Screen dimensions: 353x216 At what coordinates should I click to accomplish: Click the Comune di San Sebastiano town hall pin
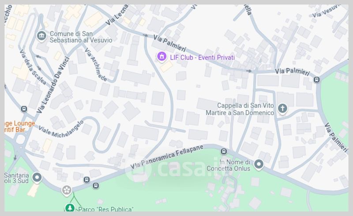coord(41,36)
